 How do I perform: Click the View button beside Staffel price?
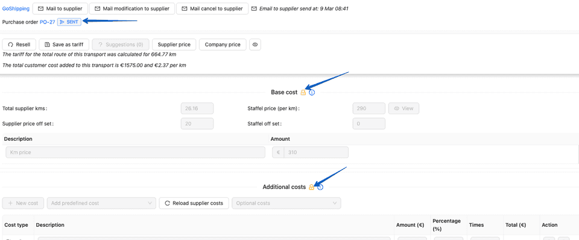point(403,109)
